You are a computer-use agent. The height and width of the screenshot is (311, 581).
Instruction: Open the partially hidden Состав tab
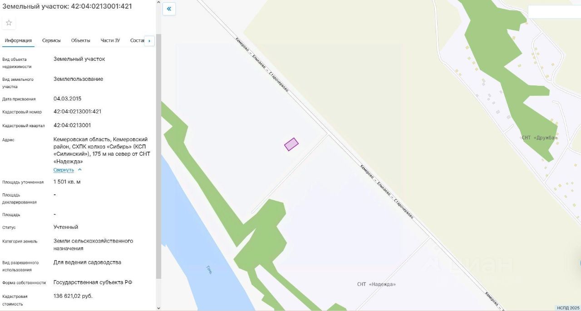(137, 40)
